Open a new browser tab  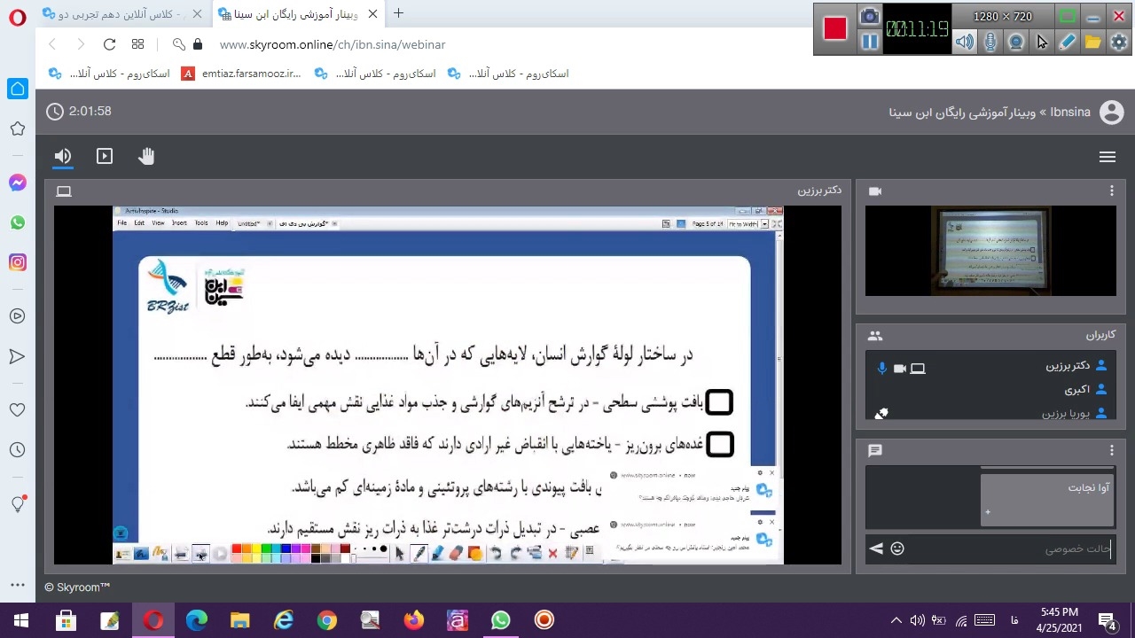coord(398,13)
